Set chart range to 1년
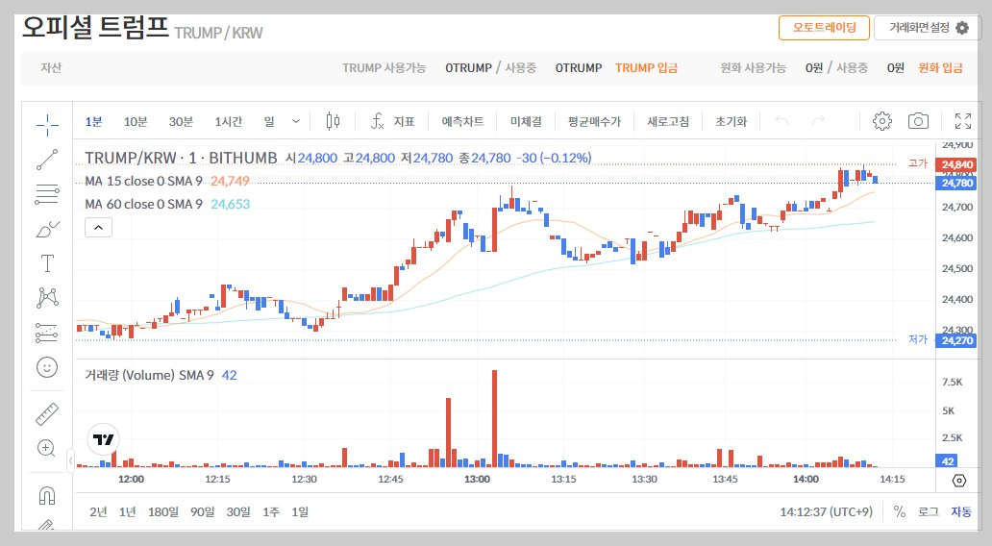 pos(127,511)
